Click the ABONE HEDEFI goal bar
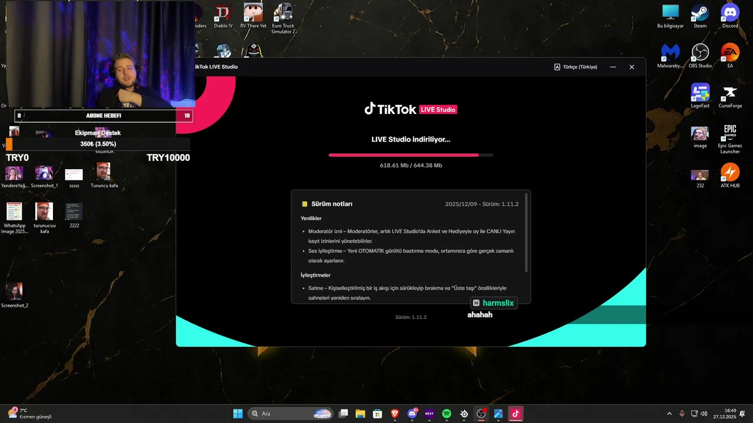Viewport: 753px width, 423px height. [104, 116]
